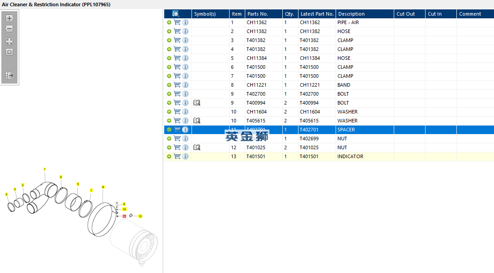Select callout 10 on the diagram
494x273 pixels.
[124, 210]
